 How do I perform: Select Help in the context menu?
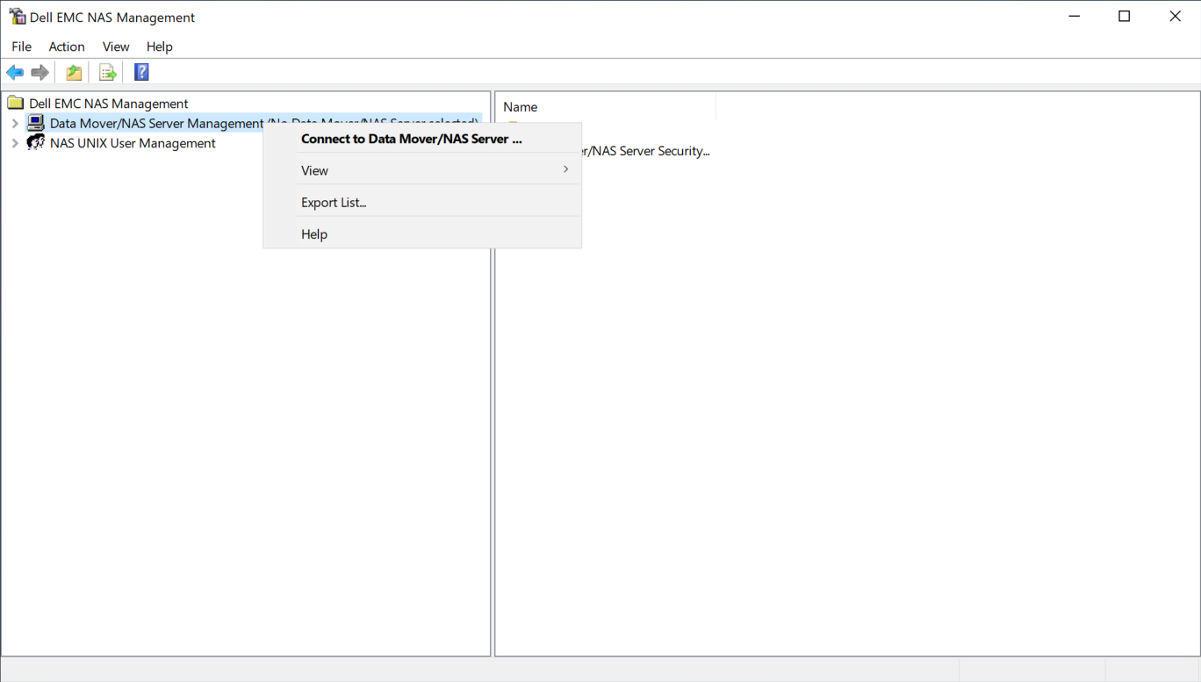coord(314,234)
